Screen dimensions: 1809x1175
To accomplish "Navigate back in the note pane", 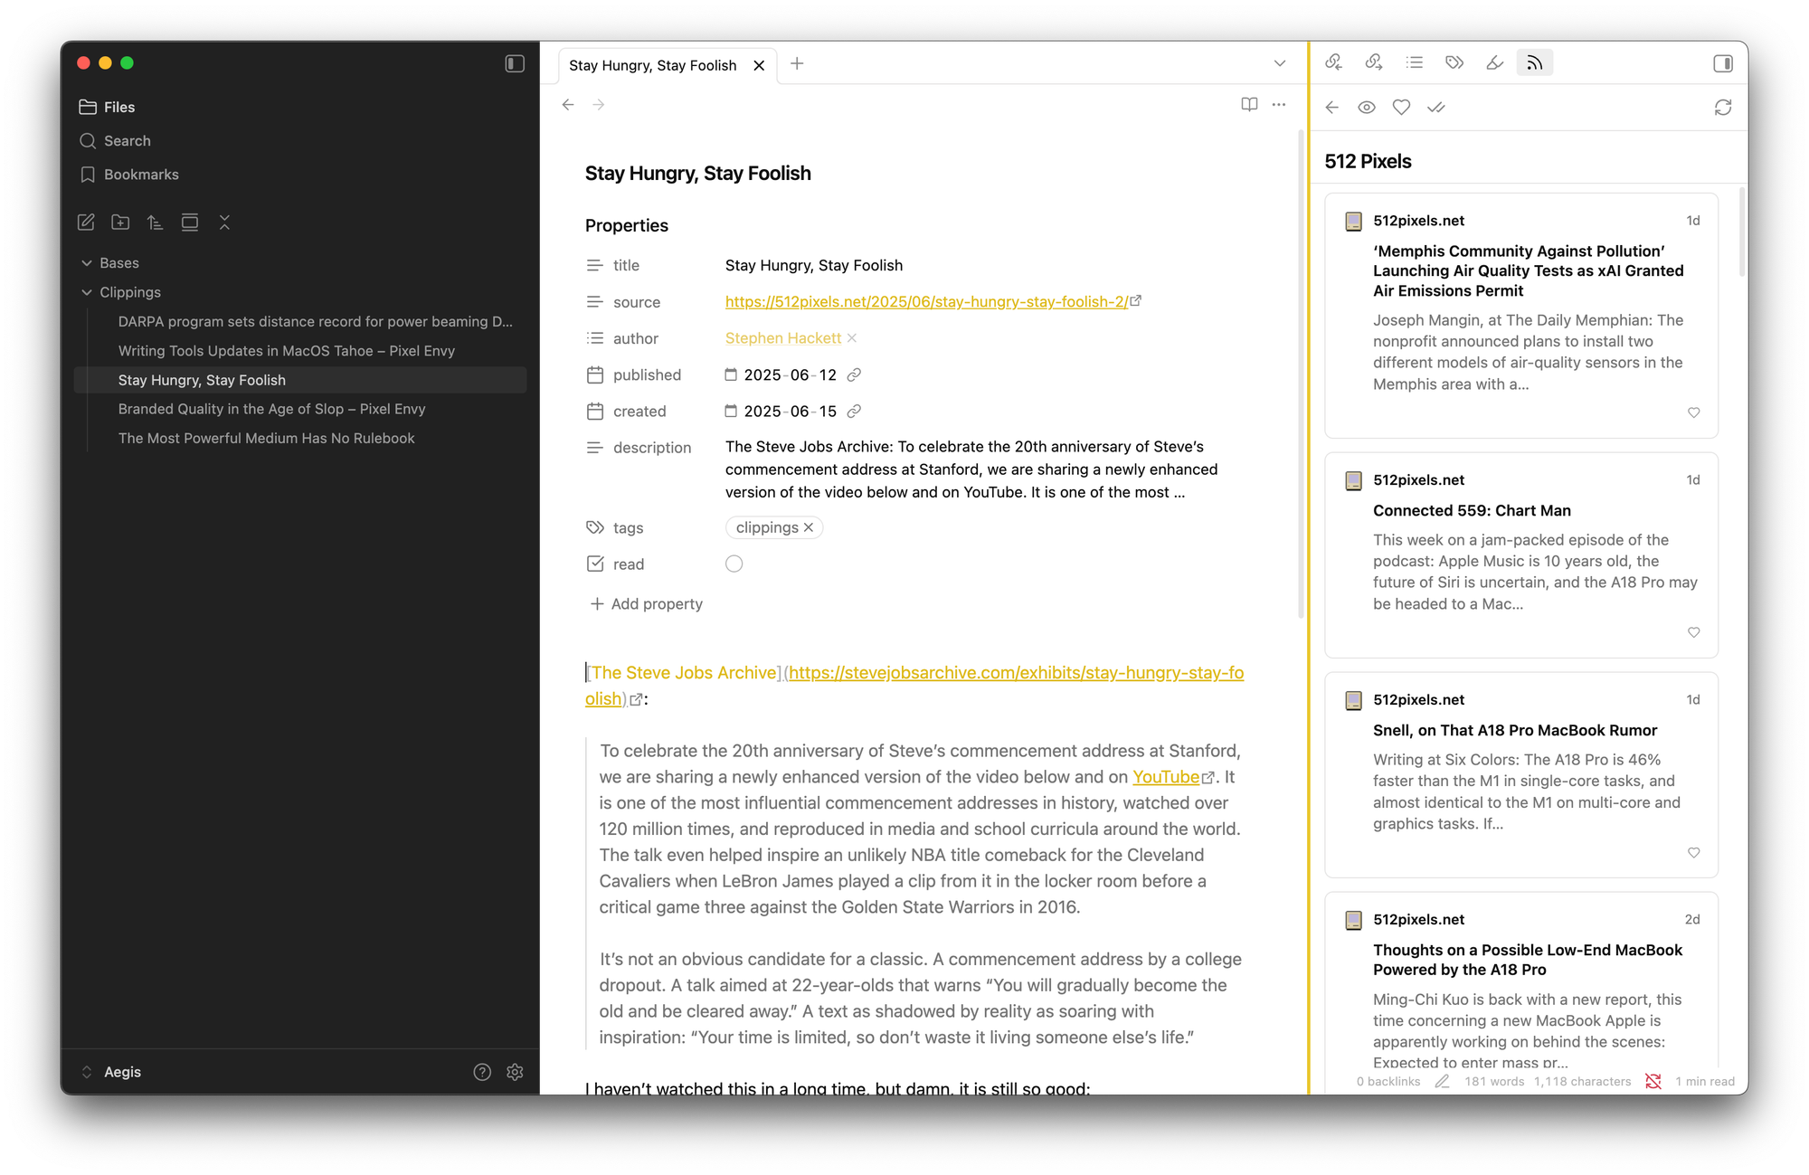I will (x=568, y=105).
